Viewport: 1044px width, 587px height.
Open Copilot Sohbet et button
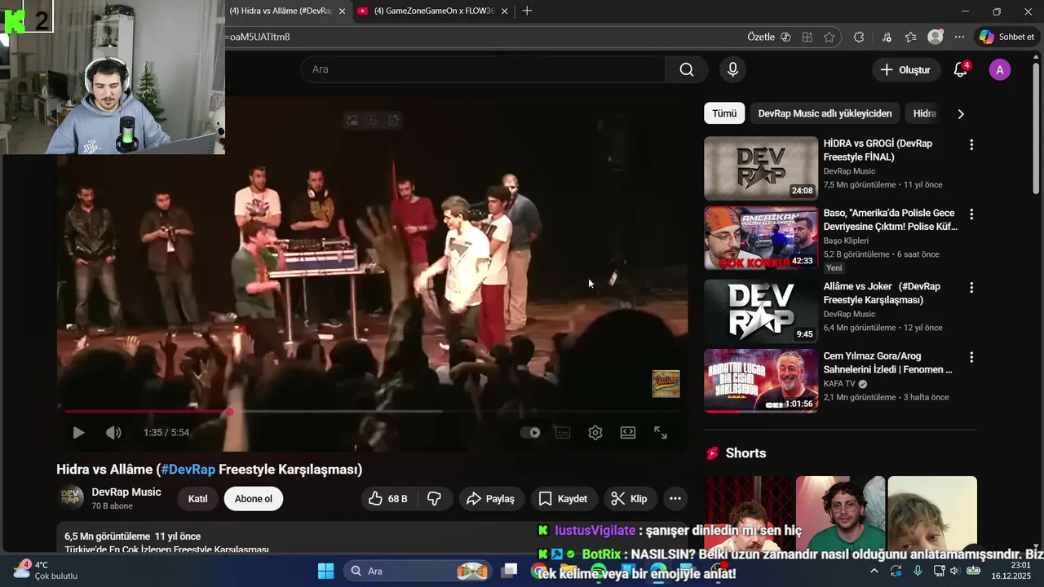[1007, 37]
